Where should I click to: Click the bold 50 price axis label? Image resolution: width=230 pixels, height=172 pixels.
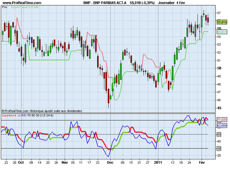219,68
